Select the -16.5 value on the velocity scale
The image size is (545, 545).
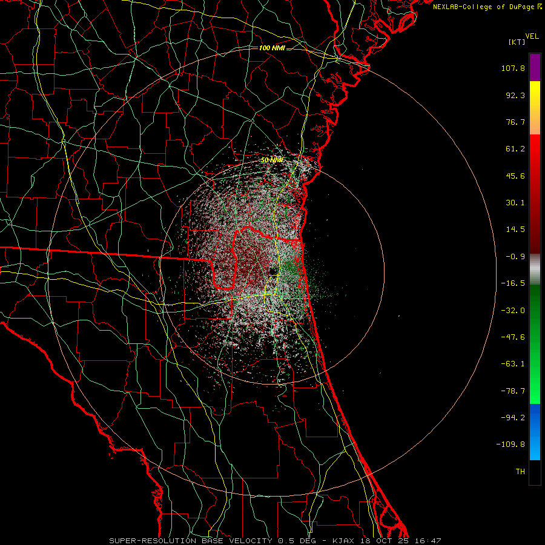point(513,283)
